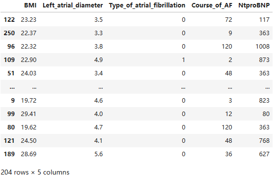Click NtproBNP value 1008
This screenshot has height=180, width=280.
click(x=262, y=47)
